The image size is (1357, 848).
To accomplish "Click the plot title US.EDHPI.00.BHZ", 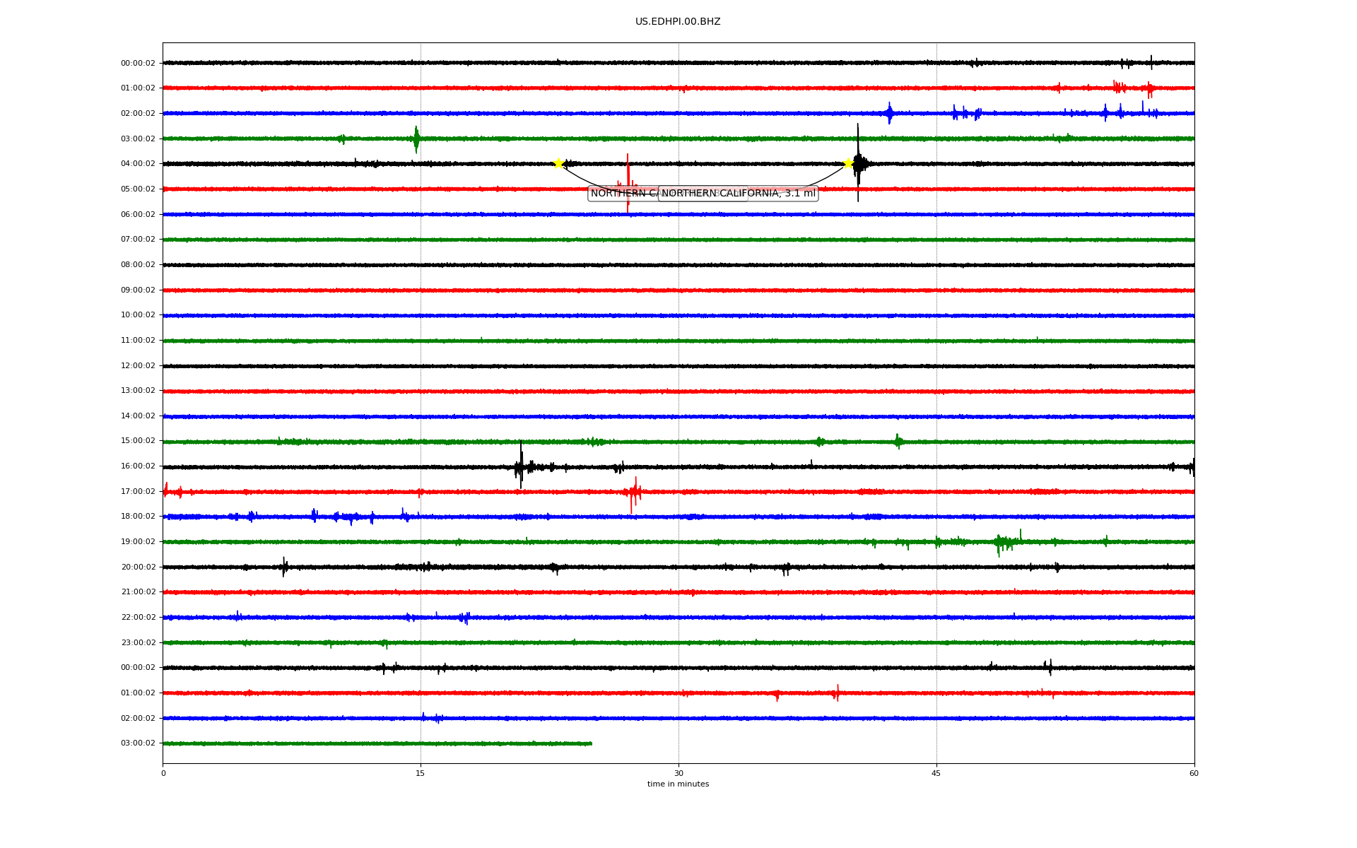I will (677, 22).
